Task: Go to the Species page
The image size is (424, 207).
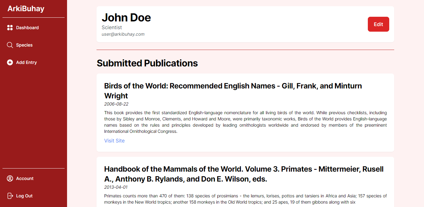Action: coord(34,45)
